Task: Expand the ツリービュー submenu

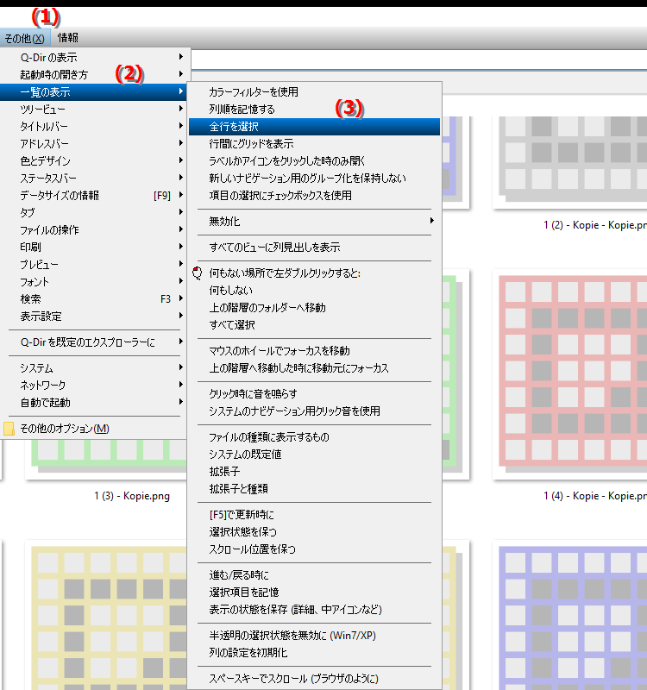Action: click(95, 110)
